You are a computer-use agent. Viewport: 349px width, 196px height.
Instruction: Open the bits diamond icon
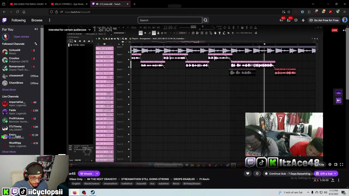303,20
